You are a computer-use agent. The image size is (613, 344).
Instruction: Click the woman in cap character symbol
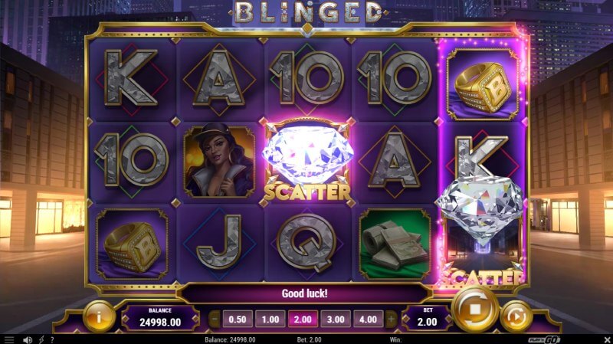[219, 162]
